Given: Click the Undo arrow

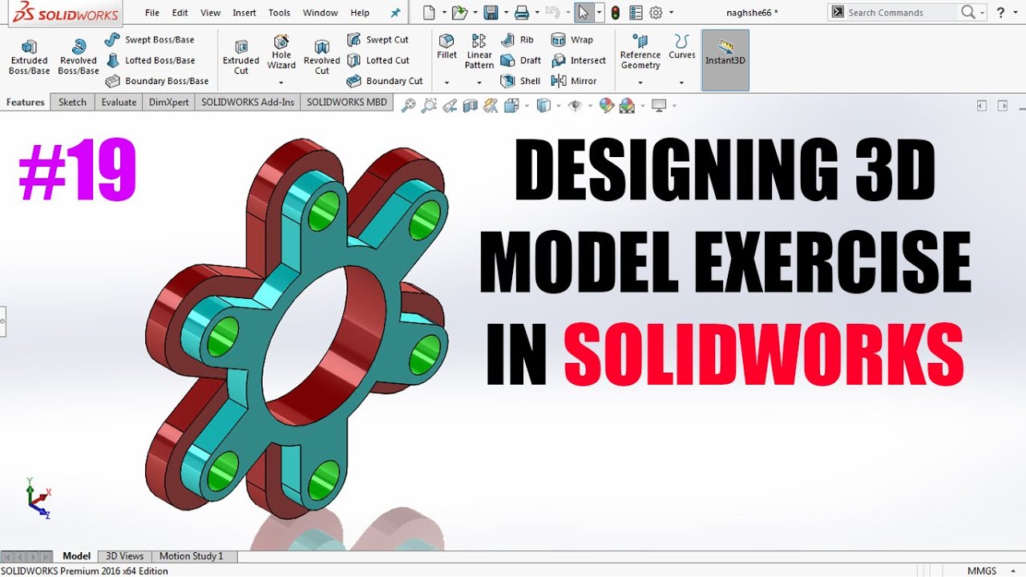Looking at the screenshot, I should tap(551, 12).
